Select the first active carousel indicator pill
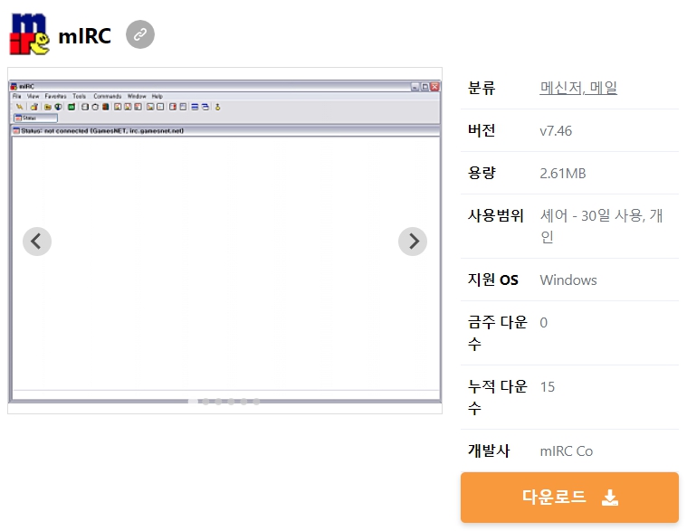This screenshot has height=531, width=687. coord(193,402)
